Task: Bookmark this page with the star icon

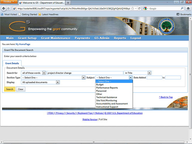Action: tap(133, 8)
